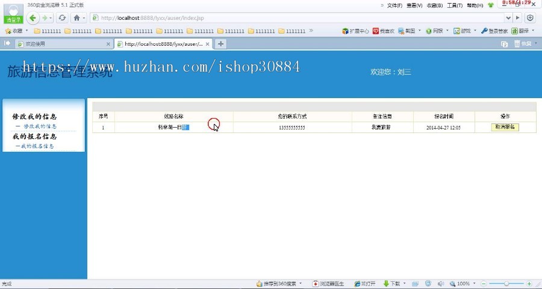The image size is (542, 289).
Task: Open the 游戏 games tool
Action: [x=462, y=31]
